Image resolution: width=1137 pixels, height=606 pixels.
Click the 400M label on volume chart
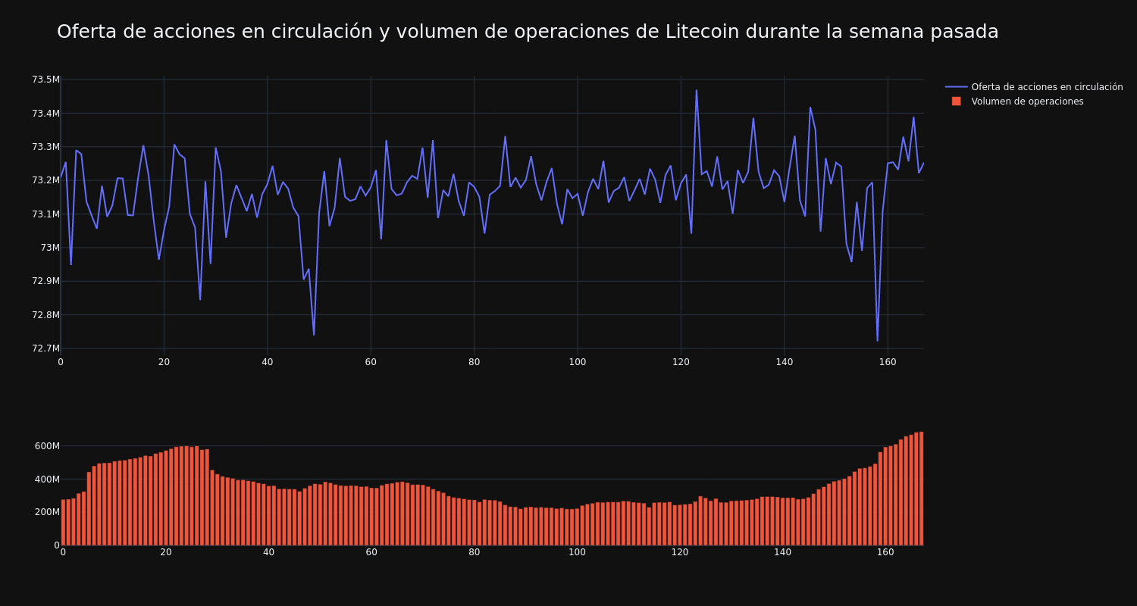pyautogui.click(x=46, y=479)
